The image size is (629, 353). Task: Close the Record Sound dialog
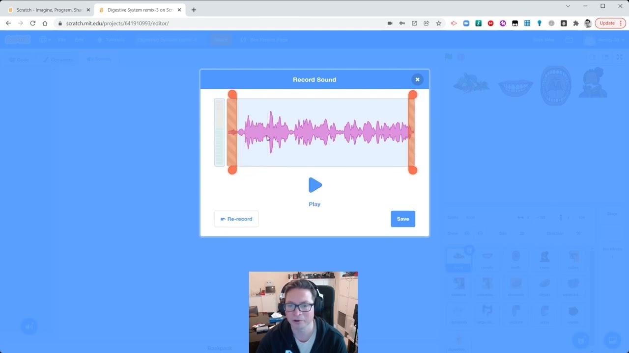[x=417, y=79]
